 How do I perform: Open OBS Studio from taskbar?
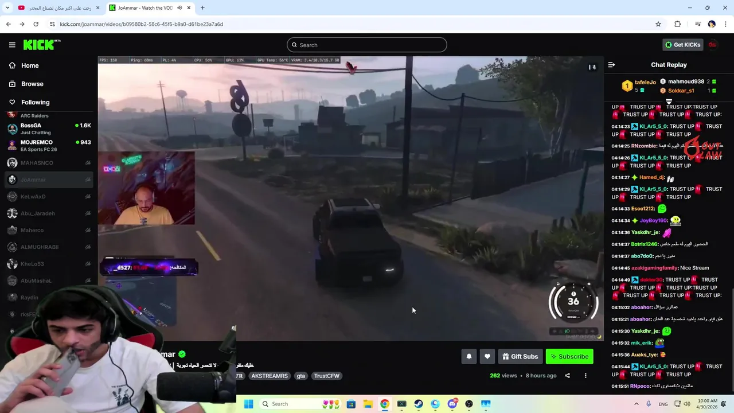[469, 404]
